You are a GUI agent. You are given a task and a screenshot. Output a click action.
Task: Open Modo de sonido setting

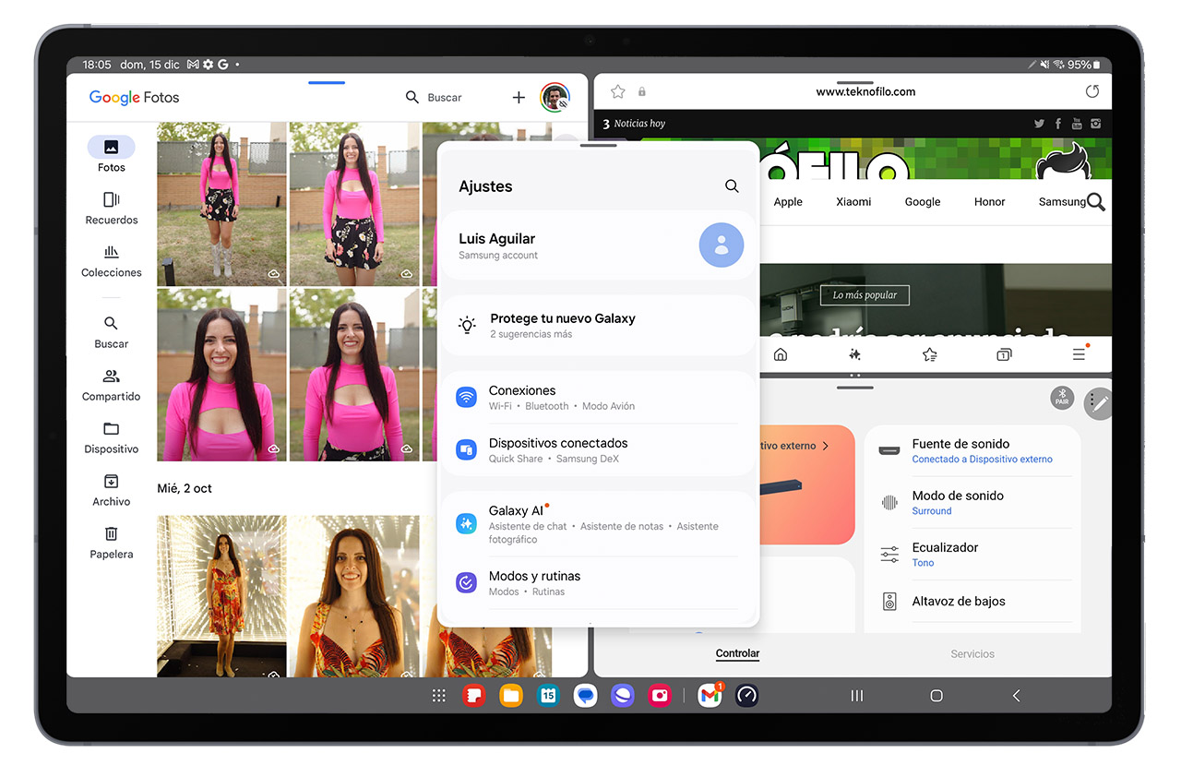pos(972,502)
